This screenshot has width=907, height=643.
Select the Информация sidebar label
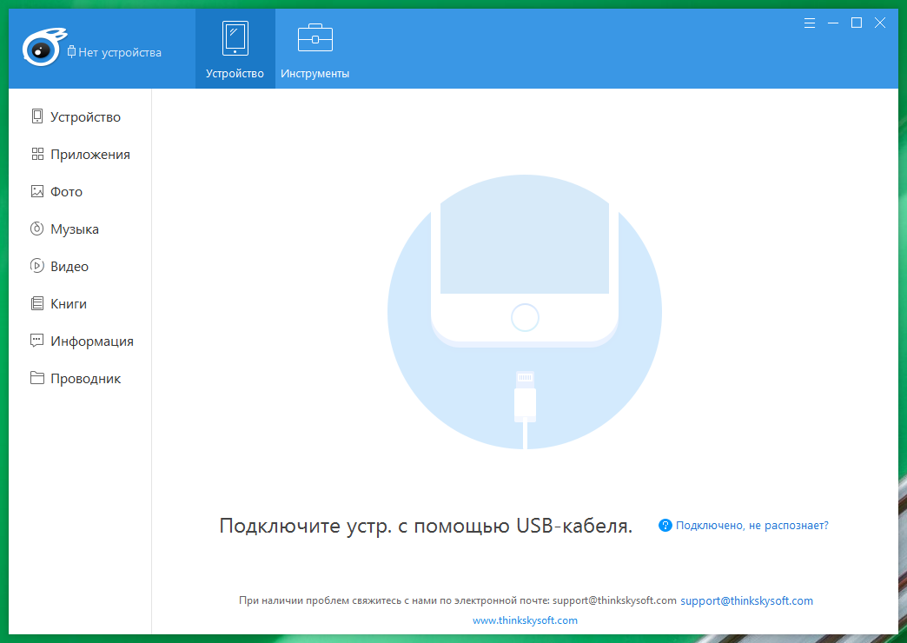point(92,341)
